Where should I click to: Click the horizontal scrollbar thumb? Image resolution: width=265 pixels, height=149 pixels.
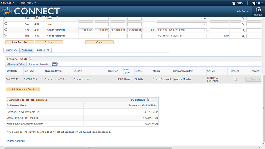coord(88,147)
